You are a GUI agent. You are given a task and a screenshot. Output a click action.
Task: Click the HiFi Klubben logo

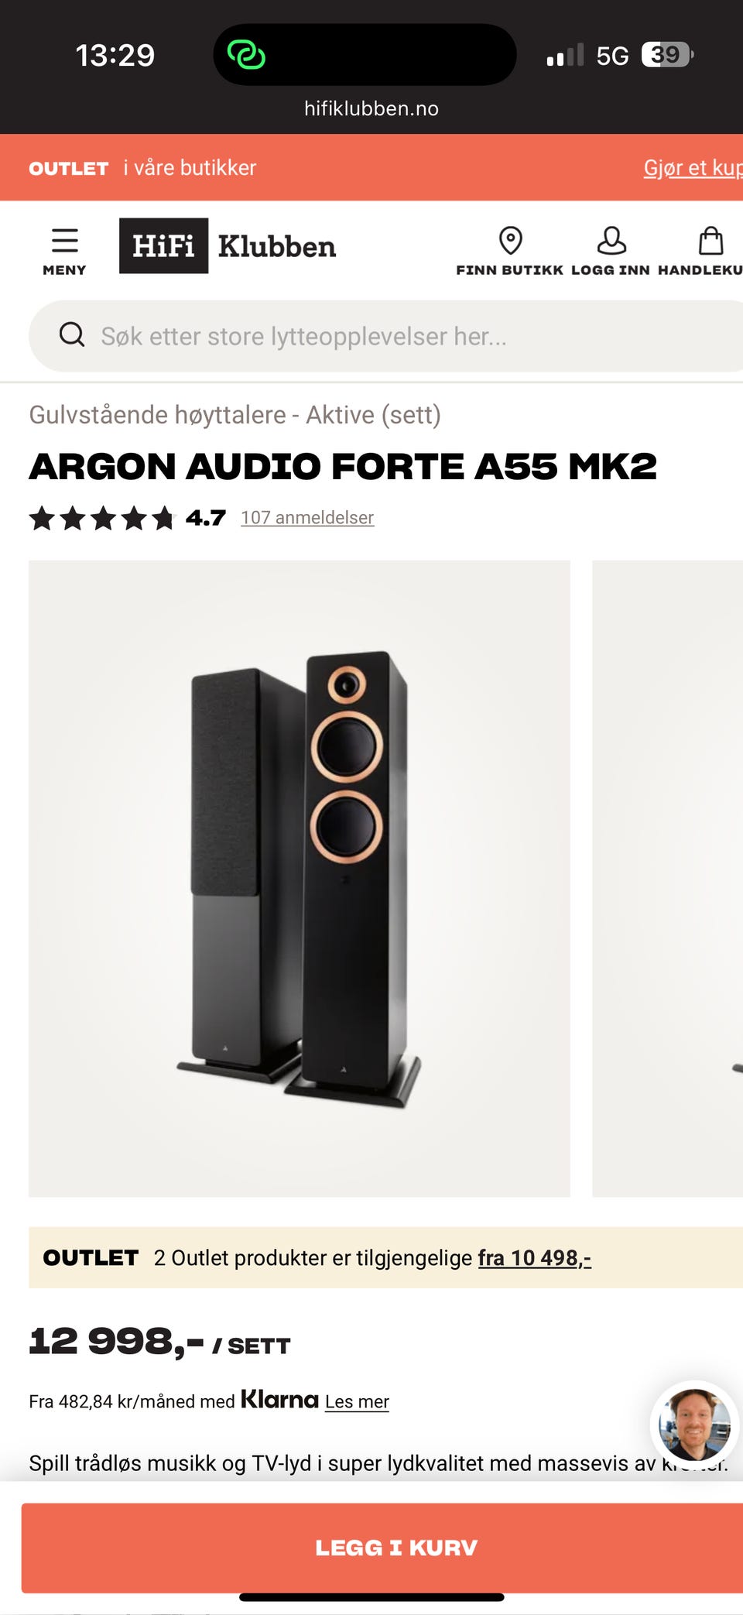pyautogui.click(x=228, y=246)
